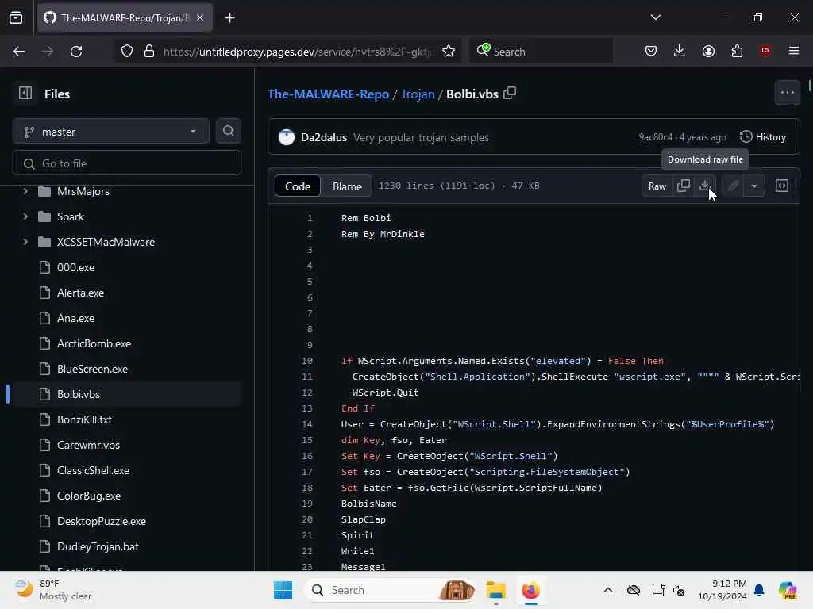The image size is (813, 609).
Task: Open weather widget 89°F
Action: (x=53, y=590)
